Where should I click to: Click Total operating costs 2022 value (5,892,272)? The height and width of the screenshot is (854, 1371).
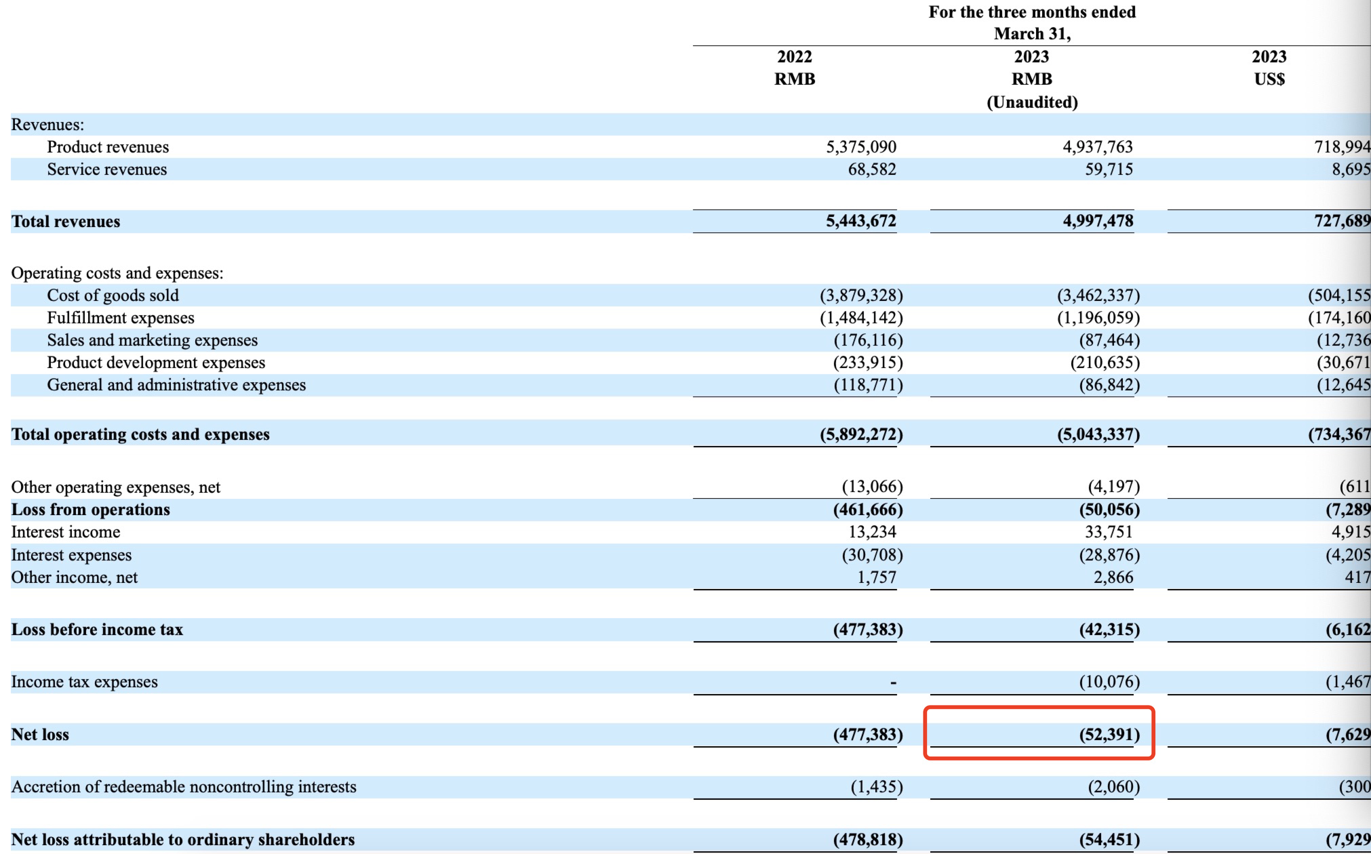pyautogui.click(x=861, y=434)
